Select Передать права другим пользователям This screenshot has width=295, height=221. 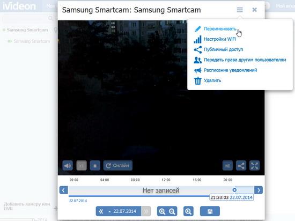coord(245,60)
